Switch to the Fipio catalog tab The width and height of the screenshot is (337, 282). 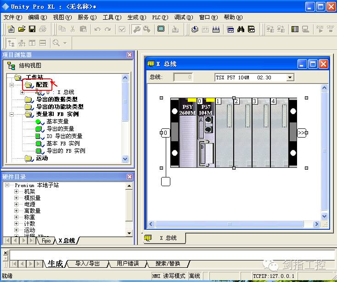[46, 241]
